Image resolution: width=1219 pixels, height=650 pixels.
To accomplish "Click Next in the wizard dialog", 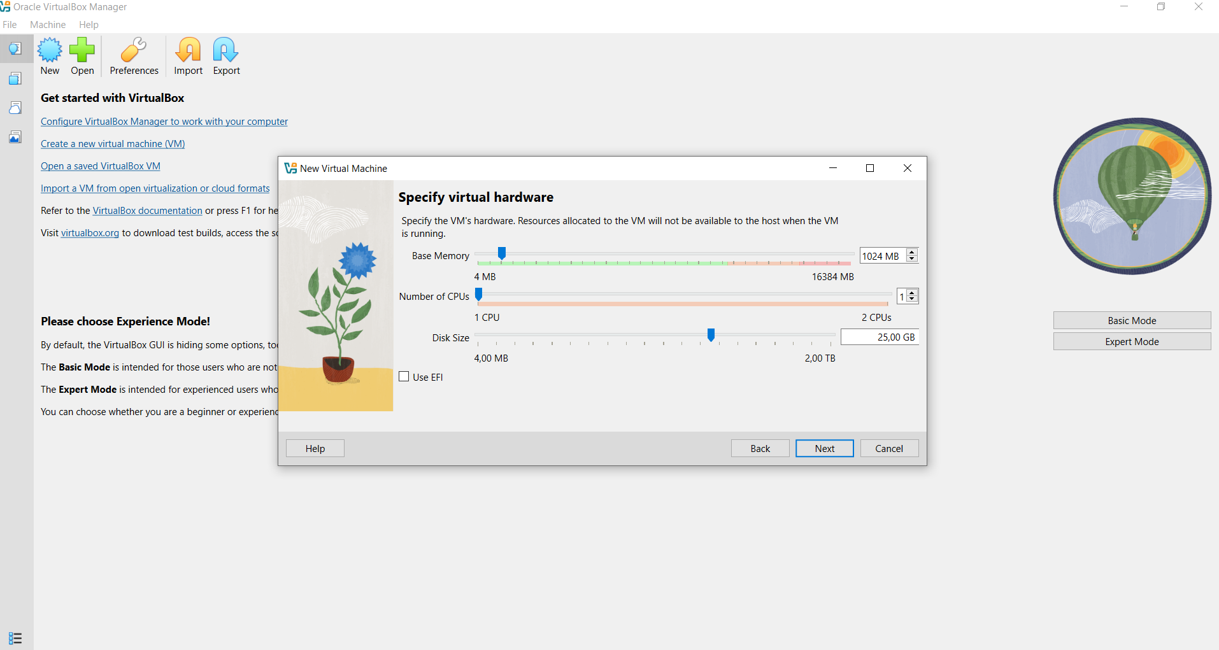I will point(825,448).
